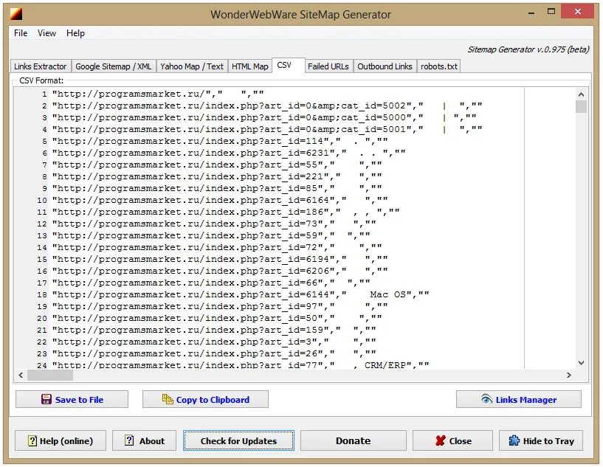Click the CSV line with cat_id=5002
The height and width of the screenshot is (467, 603).
tap(267, 105)
